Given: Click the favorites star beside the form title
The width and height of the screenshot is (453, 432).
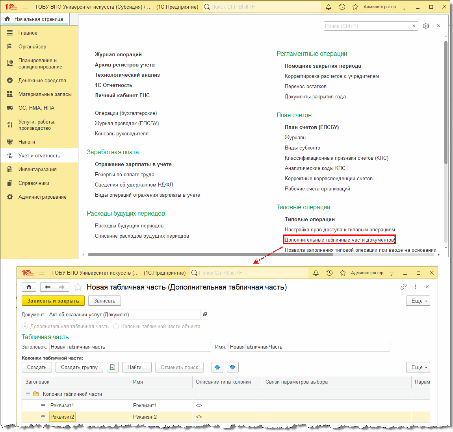Looking at the screenshot, I should tap(78, 287).
